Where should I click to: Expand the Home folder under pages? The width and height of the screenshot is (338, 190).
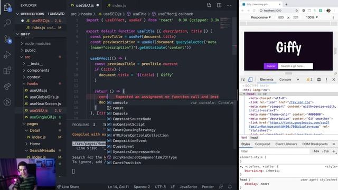(x=35, y=144)
